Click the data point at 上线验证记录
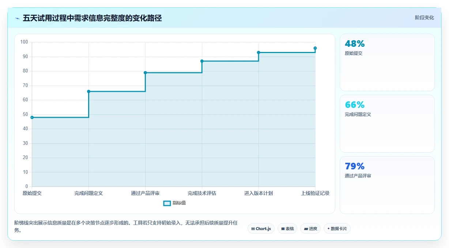Viewport: 449px width, 248px height. click(315, 48)
